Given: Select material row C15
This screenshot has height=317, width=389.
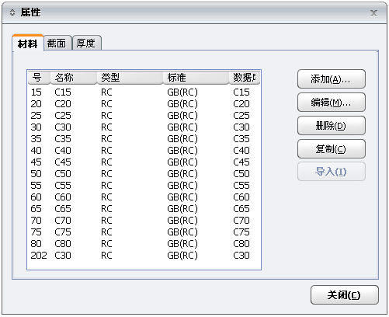Looking at the screenshot, I should [x=144, y=92].
